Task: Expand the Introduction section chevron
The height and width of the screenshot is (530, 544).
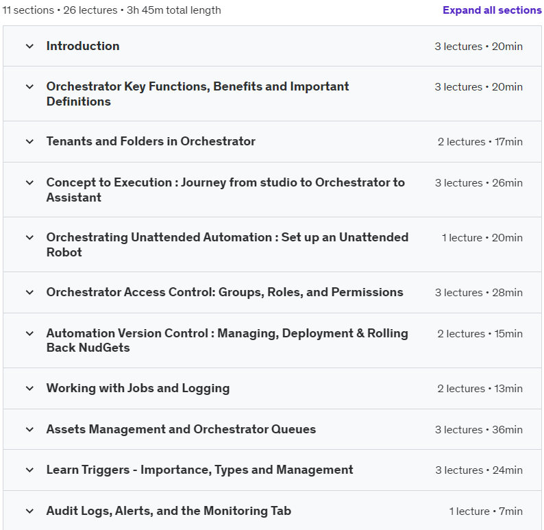Action: point(30,46)
